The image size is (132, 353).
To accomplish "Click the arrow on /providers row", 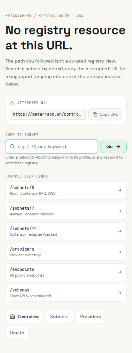I will (x=120, y=252).
